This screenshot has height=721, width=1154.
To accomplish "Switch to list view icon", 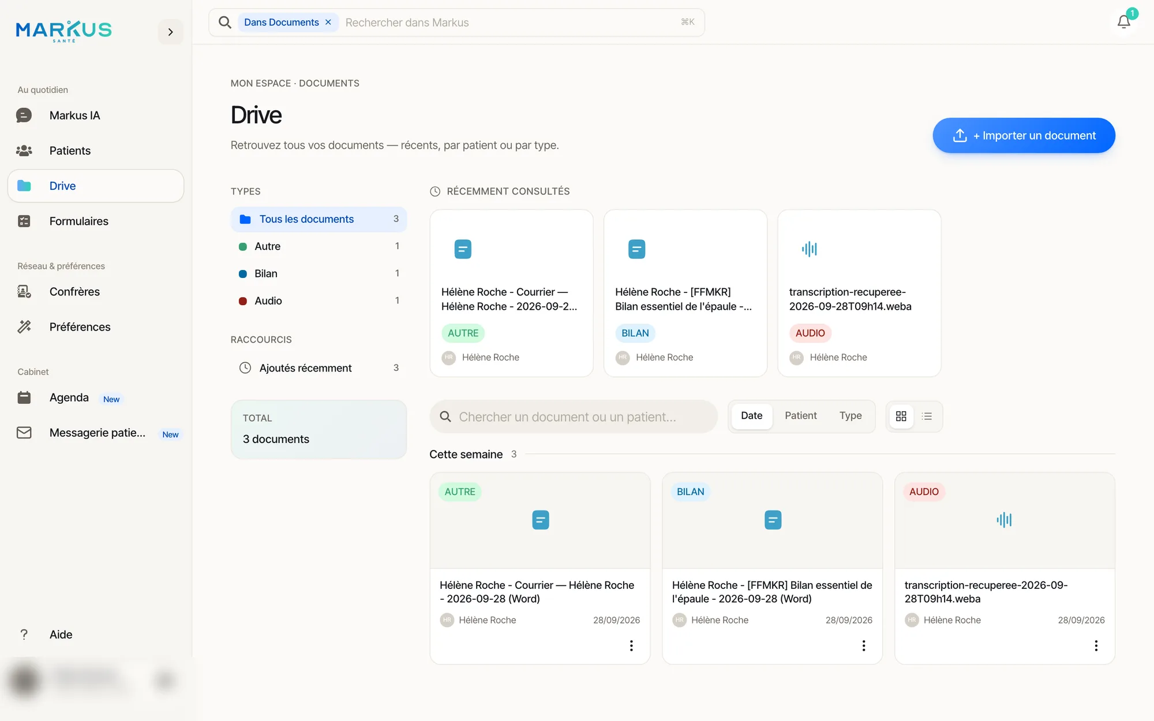I will pos(927,416).
